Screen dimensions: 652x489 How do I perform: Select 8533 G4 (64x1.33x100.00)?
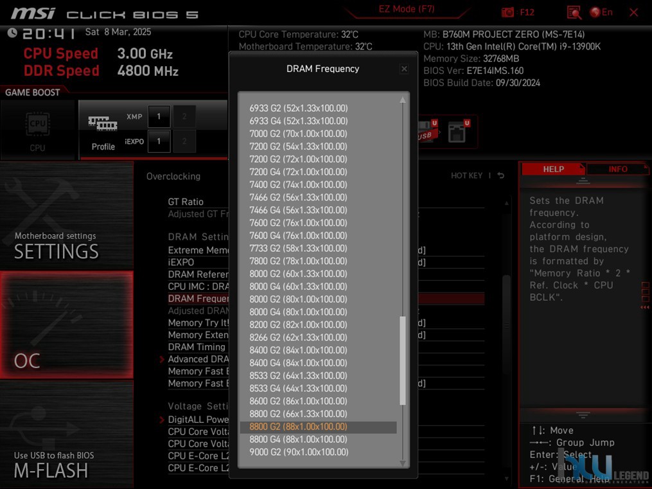[298, 388]
